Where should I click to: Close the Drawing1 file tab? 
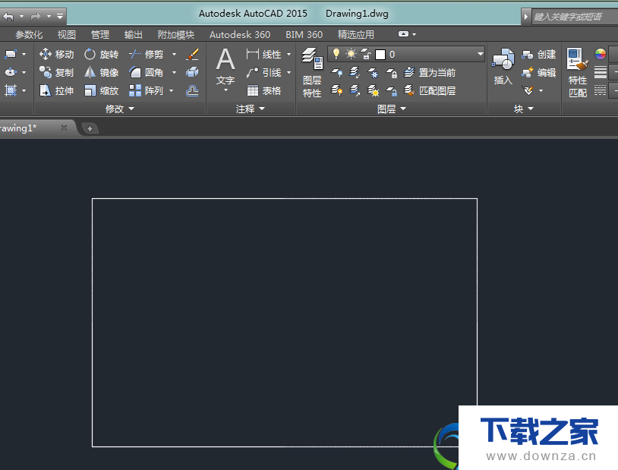click(x=64, y=128)
